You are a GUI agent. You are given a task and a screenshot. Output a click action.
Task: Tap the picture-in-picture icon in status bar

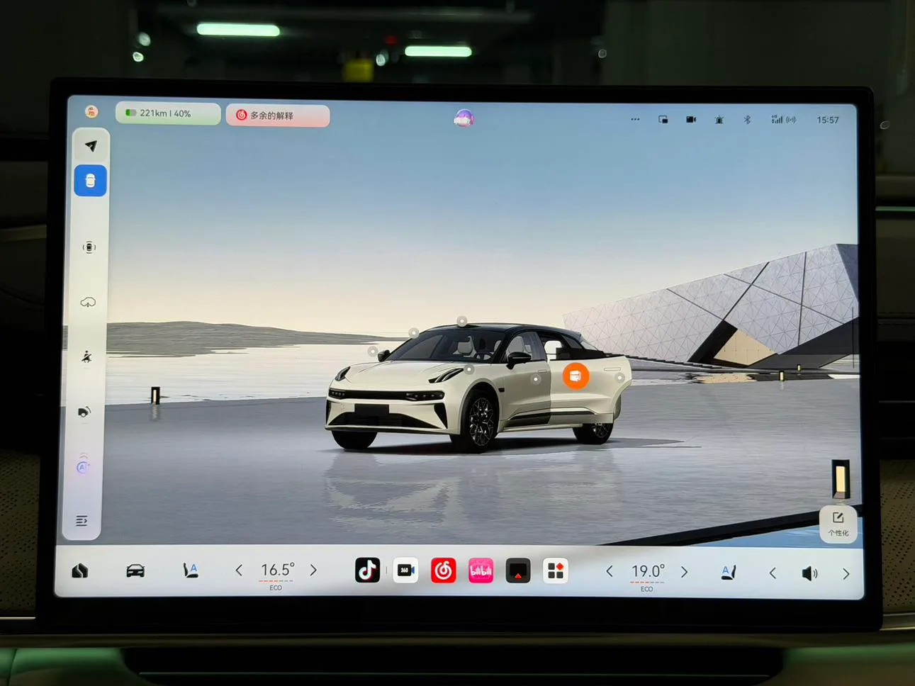[x=663, y=120]
